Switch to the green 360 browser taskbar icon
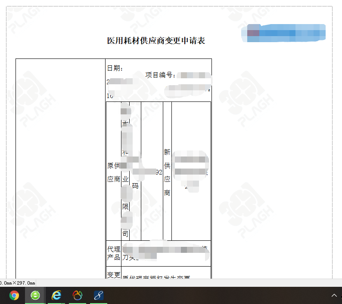The image size is (342, 304). pyautogui.click(x=35, y=295)
